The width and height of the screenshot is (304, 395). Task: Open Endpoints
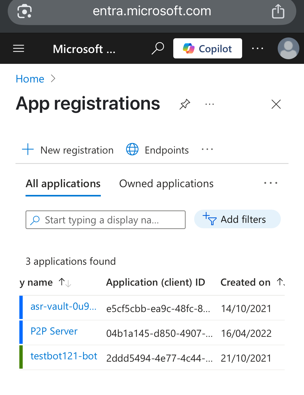click(158, 150)
